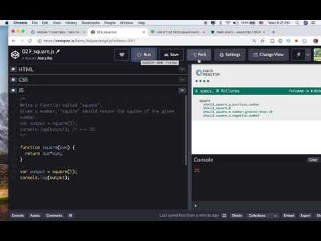Click Change View button
Image resolution: width=321 pixels, height=241 pixels.
pos(268,55)
